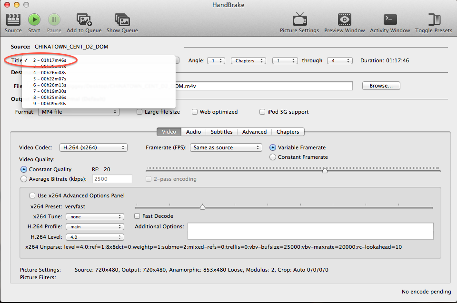The image size is (457, 303).
Task: Click the Average Bitrate 2500 field
Action: [x=112, y=179]
